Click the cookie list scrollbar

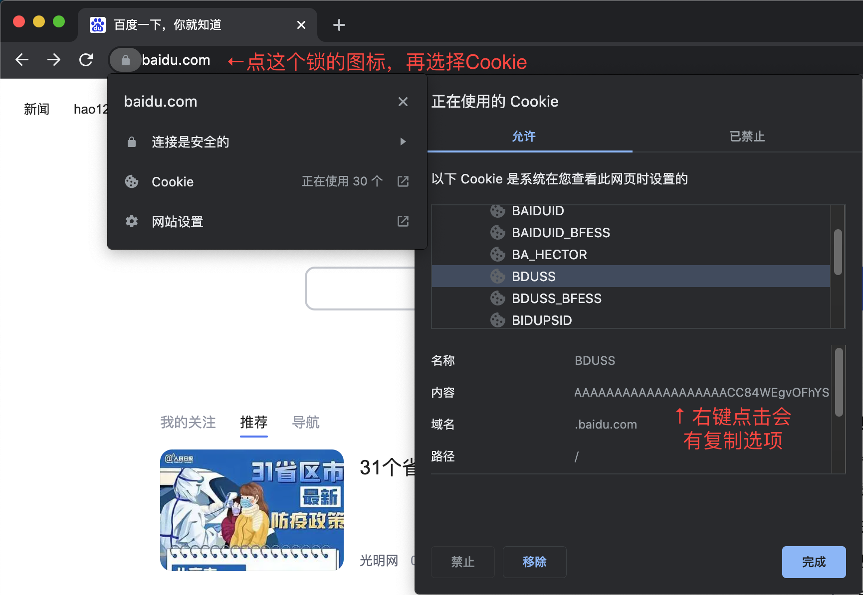838,252
